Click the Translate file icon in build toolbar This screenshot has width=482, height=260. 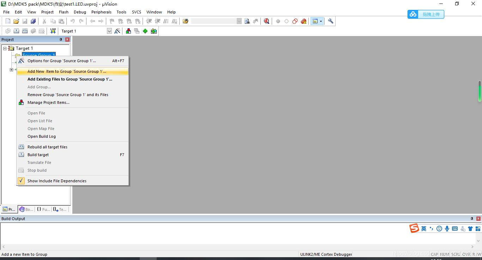click(x=8, y=31)
